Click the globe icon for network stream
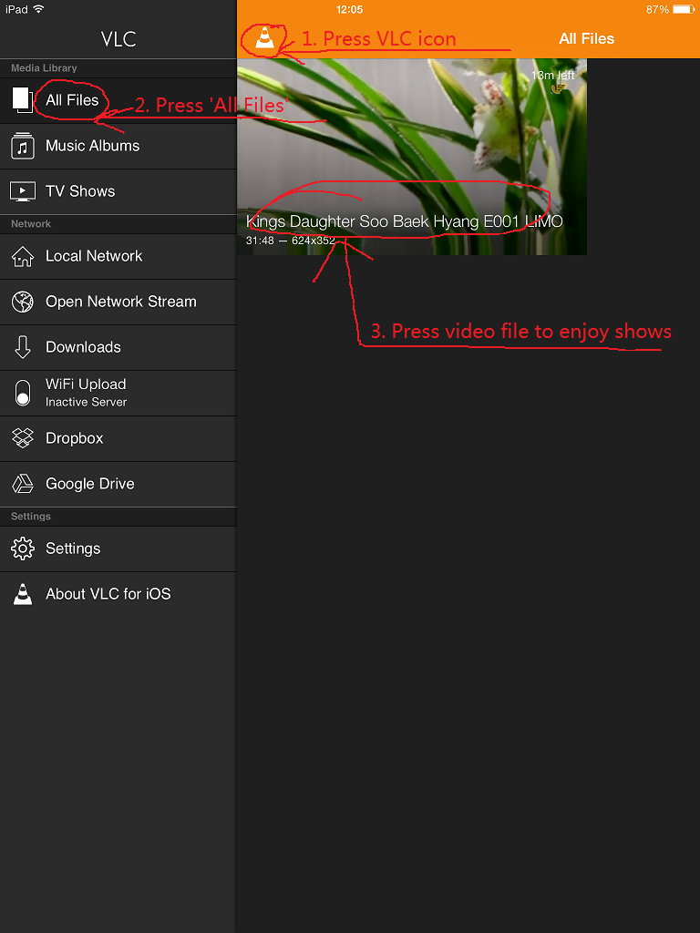The width and height of the screenshot is (700, 933). pyautogui.click(x=23, y=302)
